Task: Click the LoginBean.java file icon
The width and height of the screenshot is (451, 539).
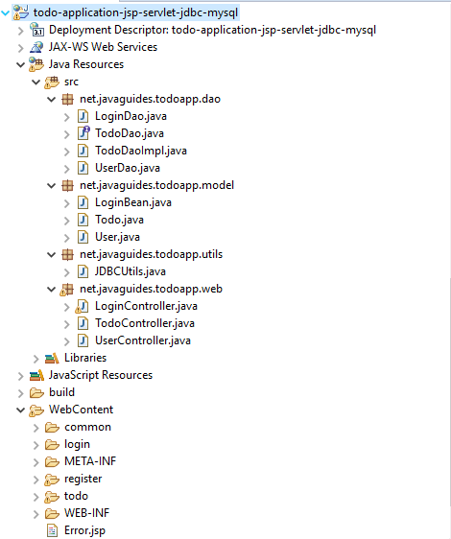Action: click(x=83, y=202)
